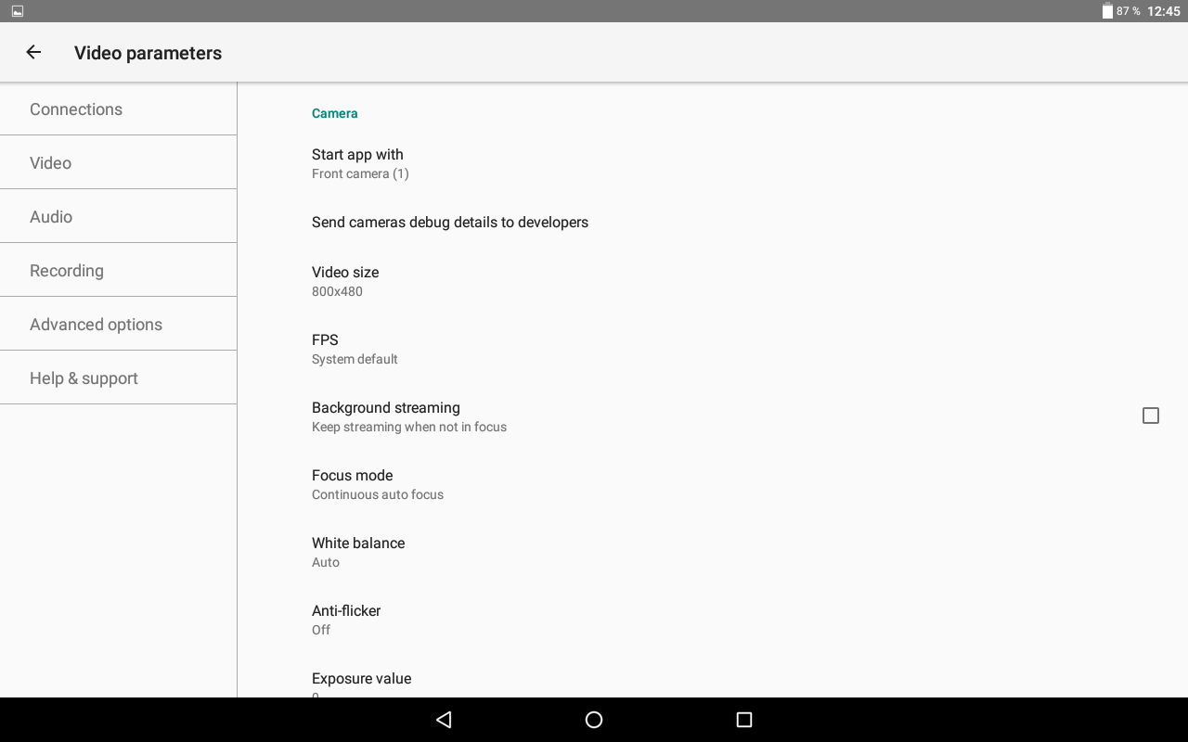Enable Background streaming checkbox
Screen dimensions: 1188x742
click(x=1151, y=416)
